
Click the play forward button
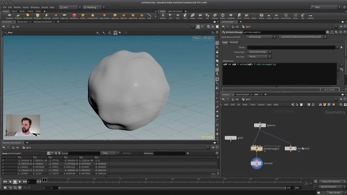point(20,182)
